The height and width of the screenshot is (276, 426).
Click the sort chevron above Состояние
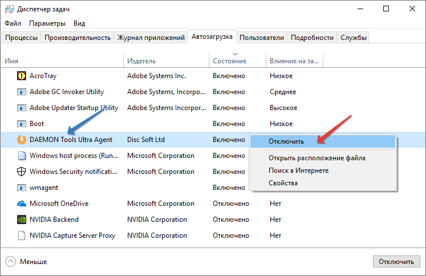[x=236, y=54]
